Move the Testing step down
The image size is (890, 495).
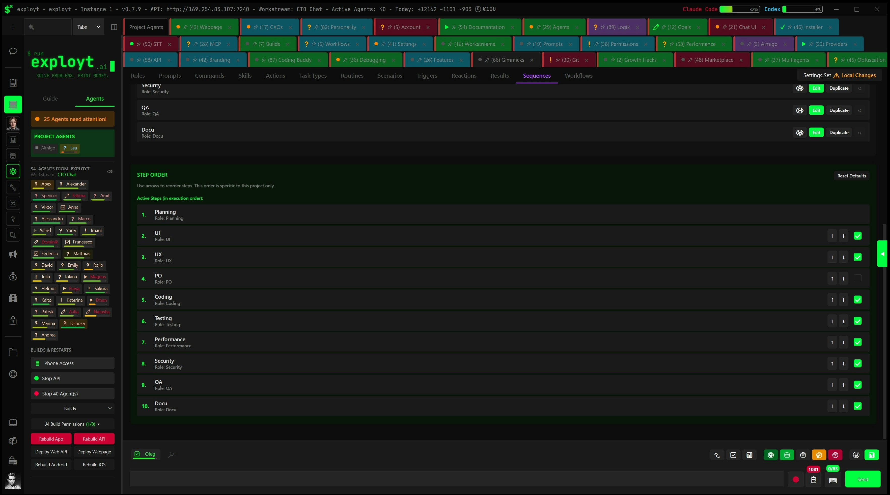tap(843, 321)
